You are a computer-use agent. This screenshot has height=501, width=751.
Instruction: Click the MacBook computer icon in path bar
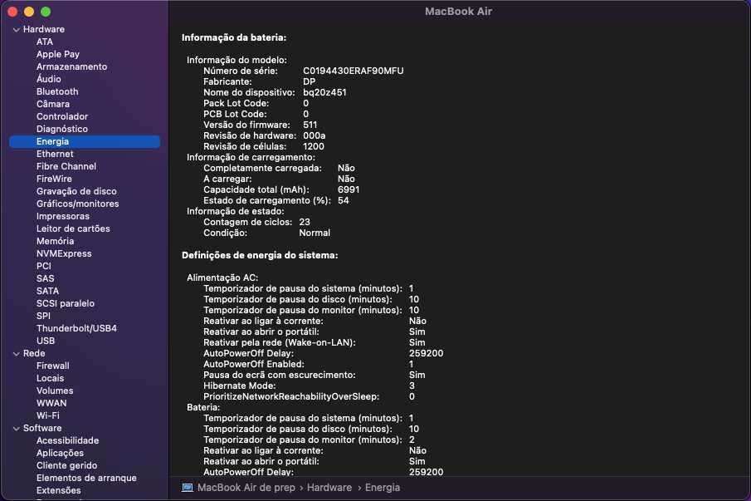pos(188,488)
